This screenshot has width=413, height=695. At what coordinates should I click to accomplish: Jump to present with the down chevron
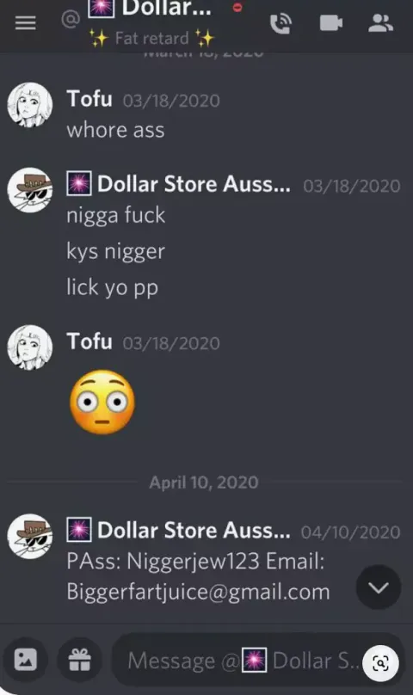tap(379, 587)
